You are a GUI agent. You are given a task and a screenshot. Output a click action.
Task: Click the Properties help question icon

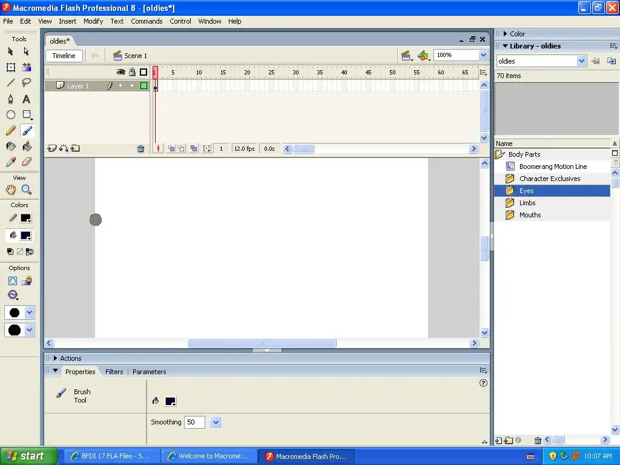pos(483,383)
